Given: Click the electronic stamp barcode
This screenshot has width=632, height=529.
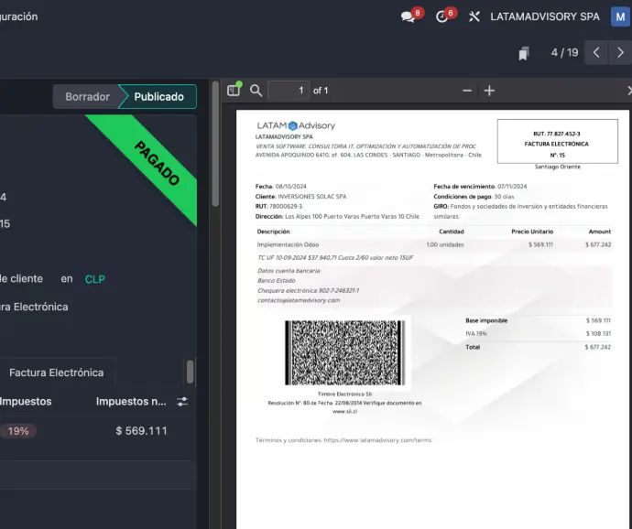Looking at the screenshot, I should click(x=345, y=352).
